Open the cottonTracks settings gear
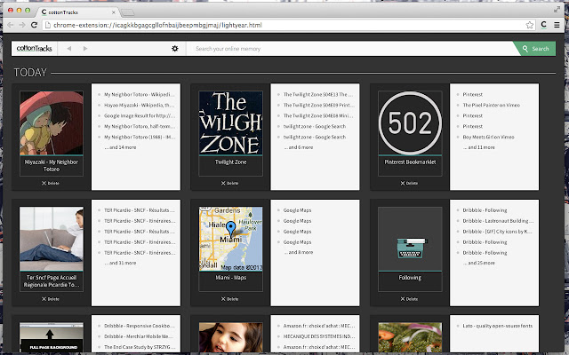 click(x=175, y=49)
